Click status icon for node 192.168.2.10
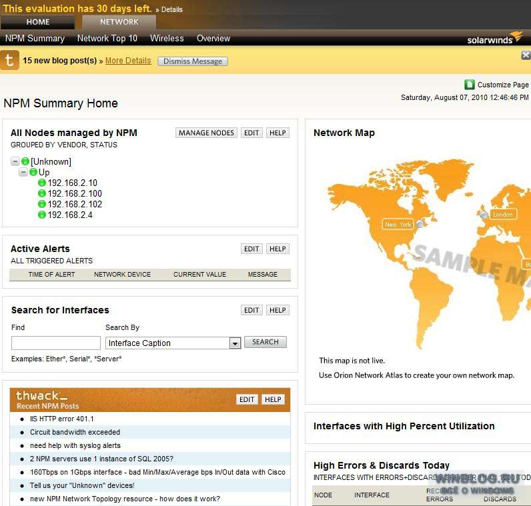 click(41, 183)
